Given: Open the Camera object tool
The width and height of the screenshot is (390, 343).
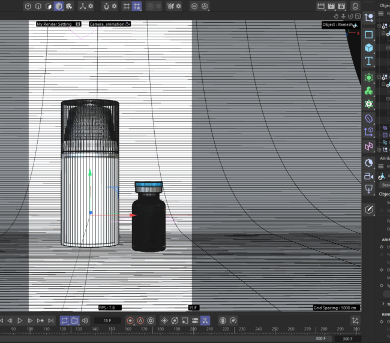Looking at the screenshot, I should point(369,176).
